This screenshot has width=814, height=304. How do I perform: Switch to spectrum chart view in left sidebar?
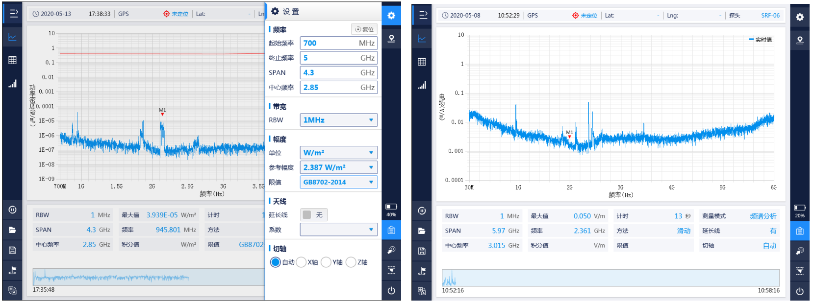pos(12,37)
